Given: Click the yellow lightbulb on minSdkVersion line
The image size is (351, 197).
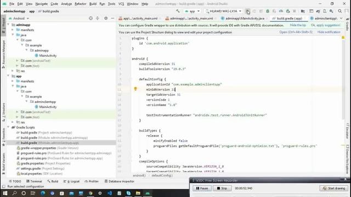Looking at the screenshot, I should point(135,89).
